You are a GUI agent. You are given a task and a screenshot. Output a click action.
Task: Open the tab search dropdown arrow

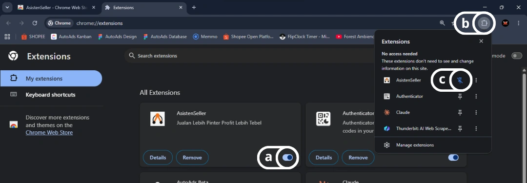tap(7, 7)
